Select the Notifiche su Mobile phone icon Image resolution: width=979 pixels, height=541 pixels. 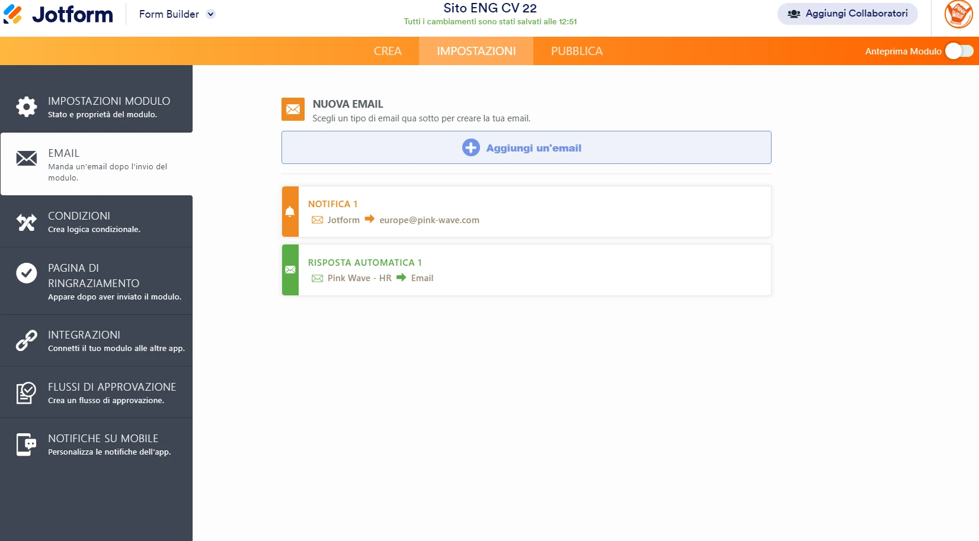click(26, 445)
